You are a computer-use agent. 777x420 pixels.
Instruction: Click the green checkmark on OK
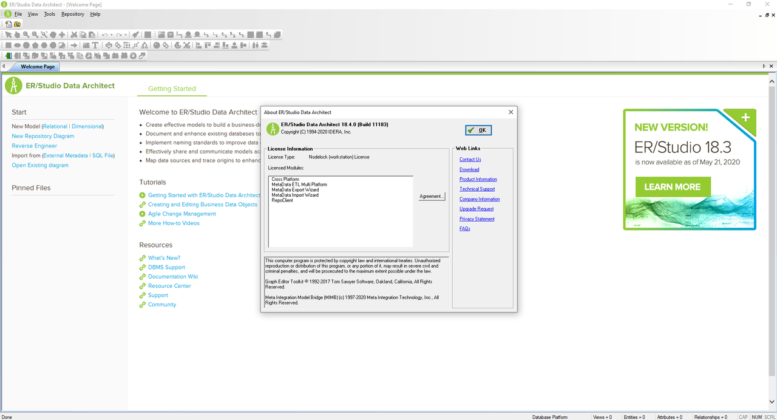471,130
